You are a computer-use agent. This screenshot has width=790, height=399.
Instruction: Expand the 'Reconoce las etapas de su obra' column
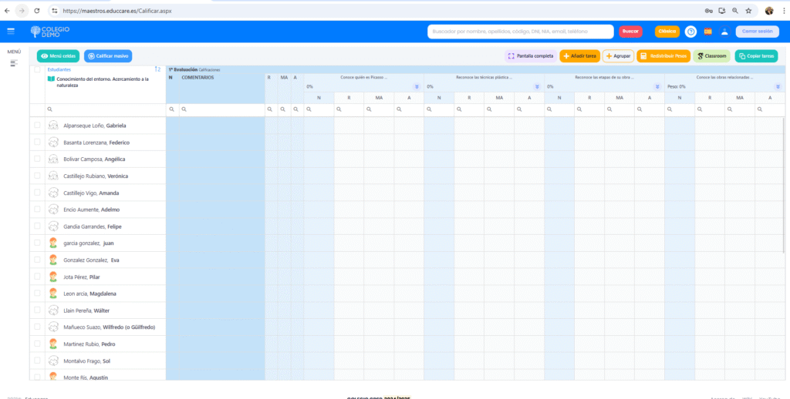coord(657,86)
